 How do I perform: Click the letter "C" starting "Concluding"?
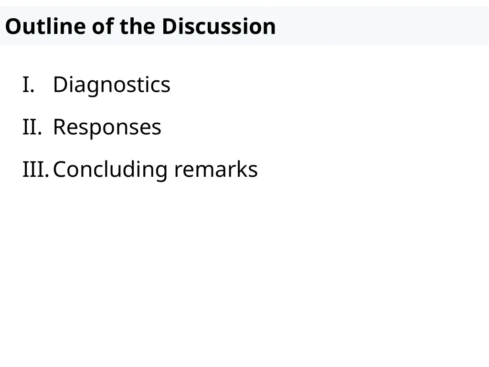pos(60,170)
